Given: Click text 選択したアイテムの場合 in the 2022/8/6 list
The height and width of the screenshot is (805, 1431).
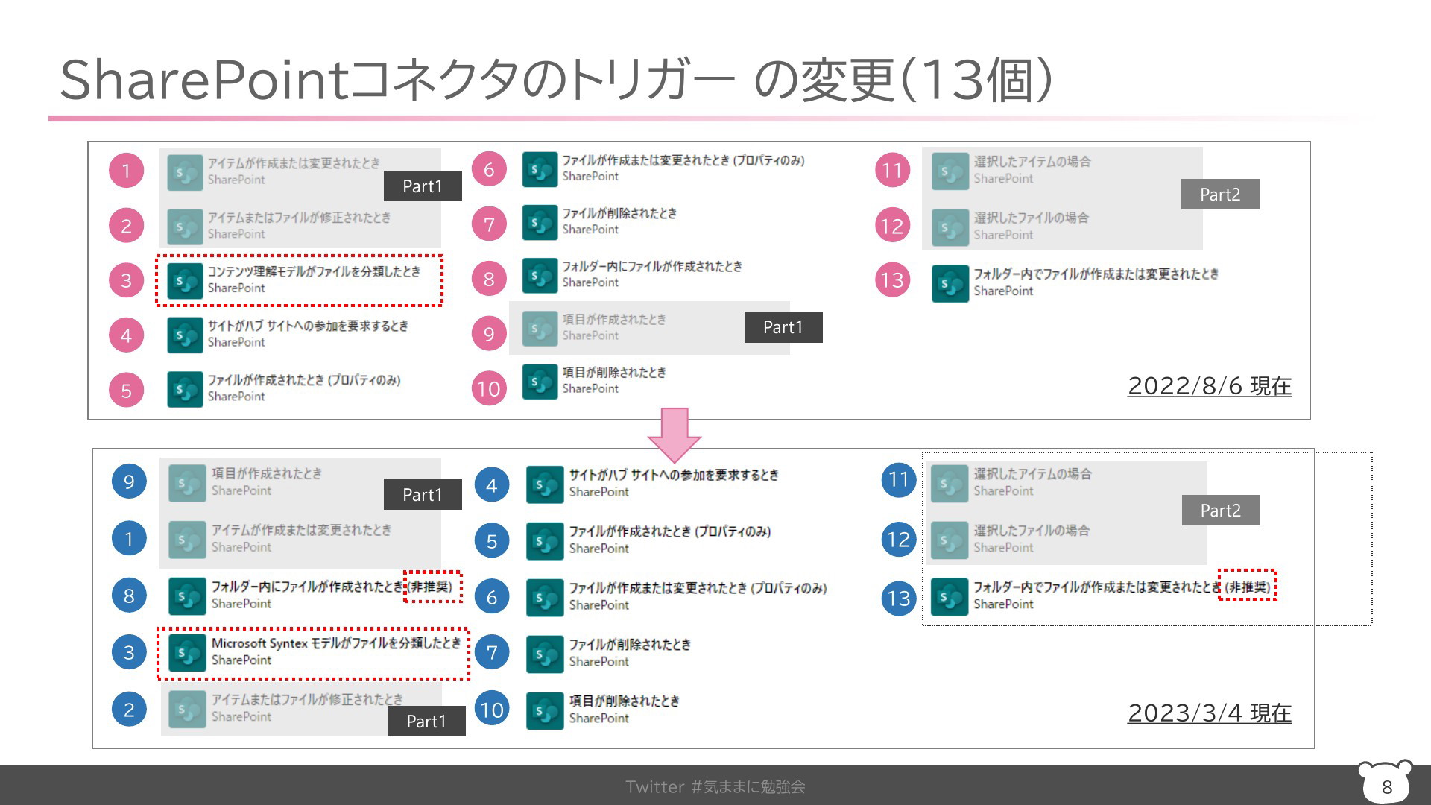Looking at the screenshot, I should tap(1032, 162).
